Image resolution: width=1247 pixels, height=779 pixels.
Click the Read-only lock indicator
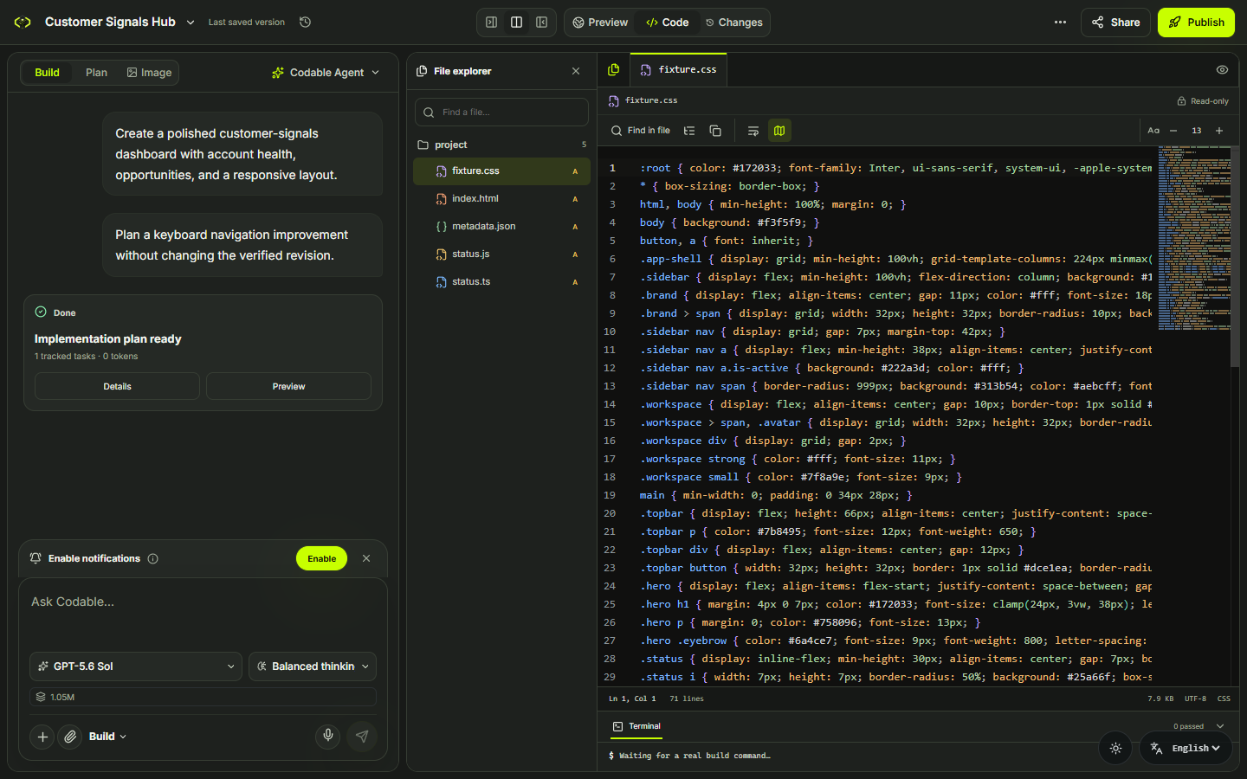click(x=1203, y=101)
